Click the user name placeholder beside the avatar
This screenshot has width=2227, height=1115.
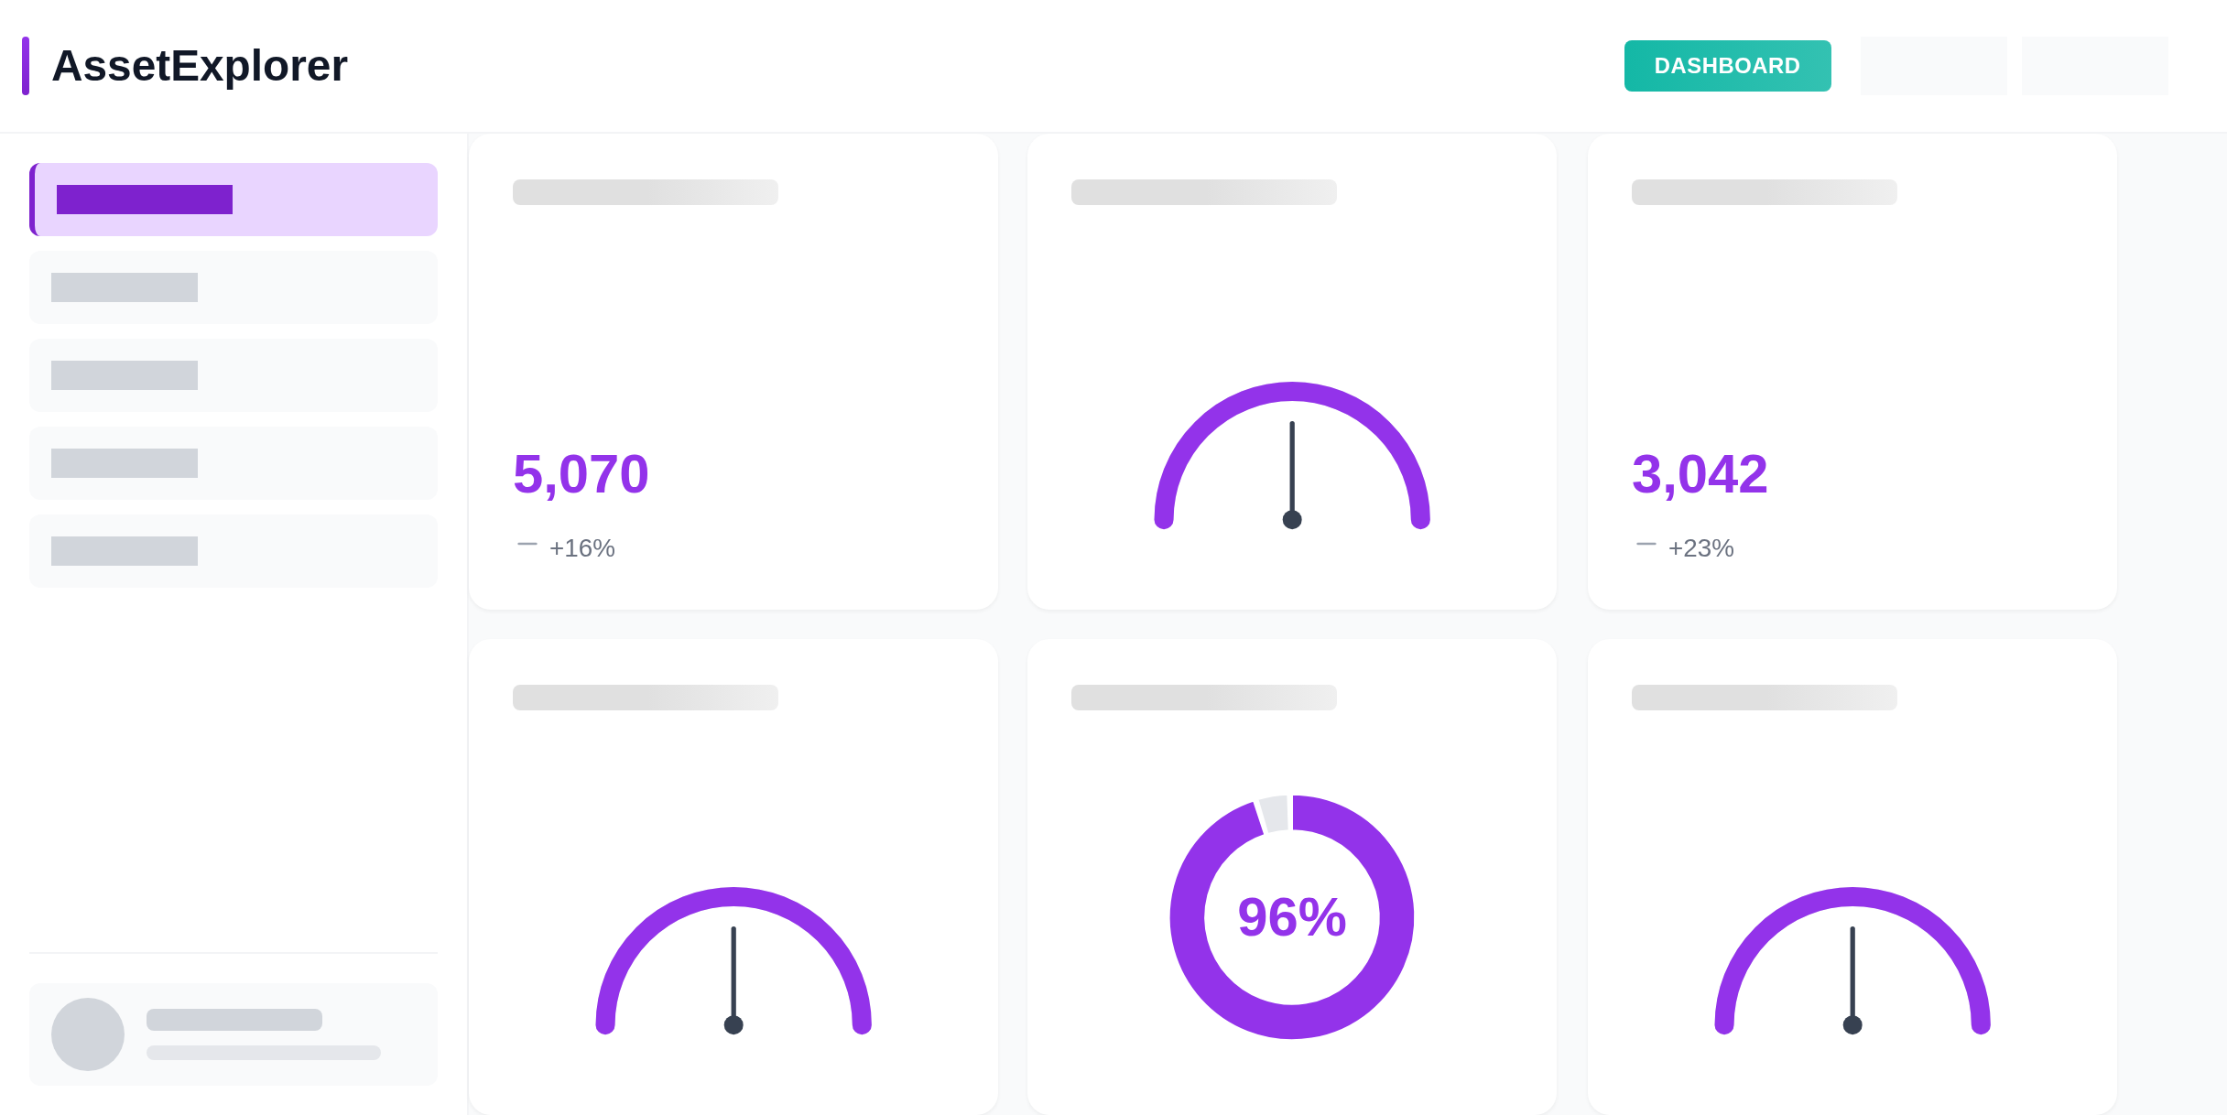(x=234, y=1020)
